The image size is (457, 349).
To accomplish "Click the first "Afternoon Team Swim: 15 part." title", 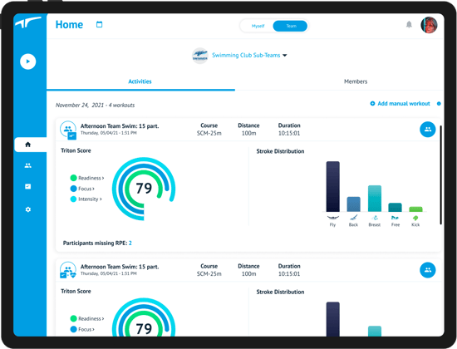I will [x=120, y=126].
